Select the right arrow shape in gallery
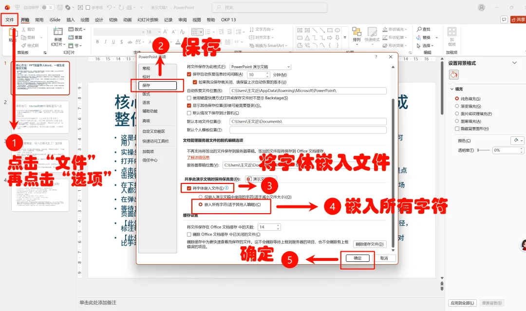The width and height of the screenshot is (526, 311). pyautogui.click(x=330, y=38)
